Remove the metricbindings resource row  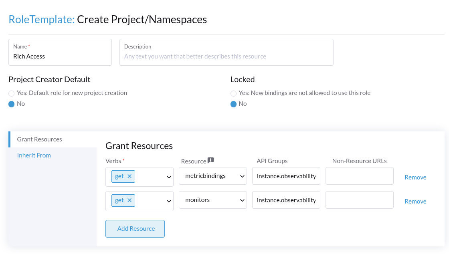point(415,177)
